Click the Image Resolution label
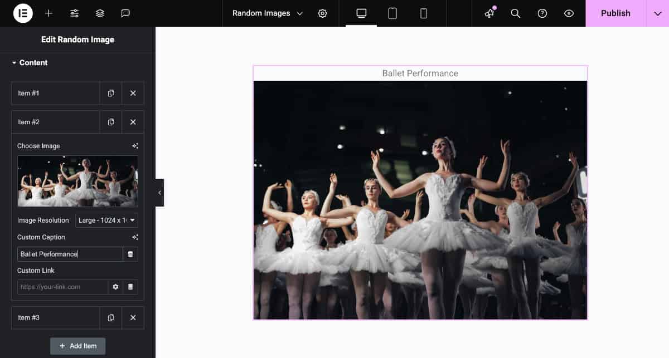The width and height of the screenshot is (669, 358). (x=43, y=220)
